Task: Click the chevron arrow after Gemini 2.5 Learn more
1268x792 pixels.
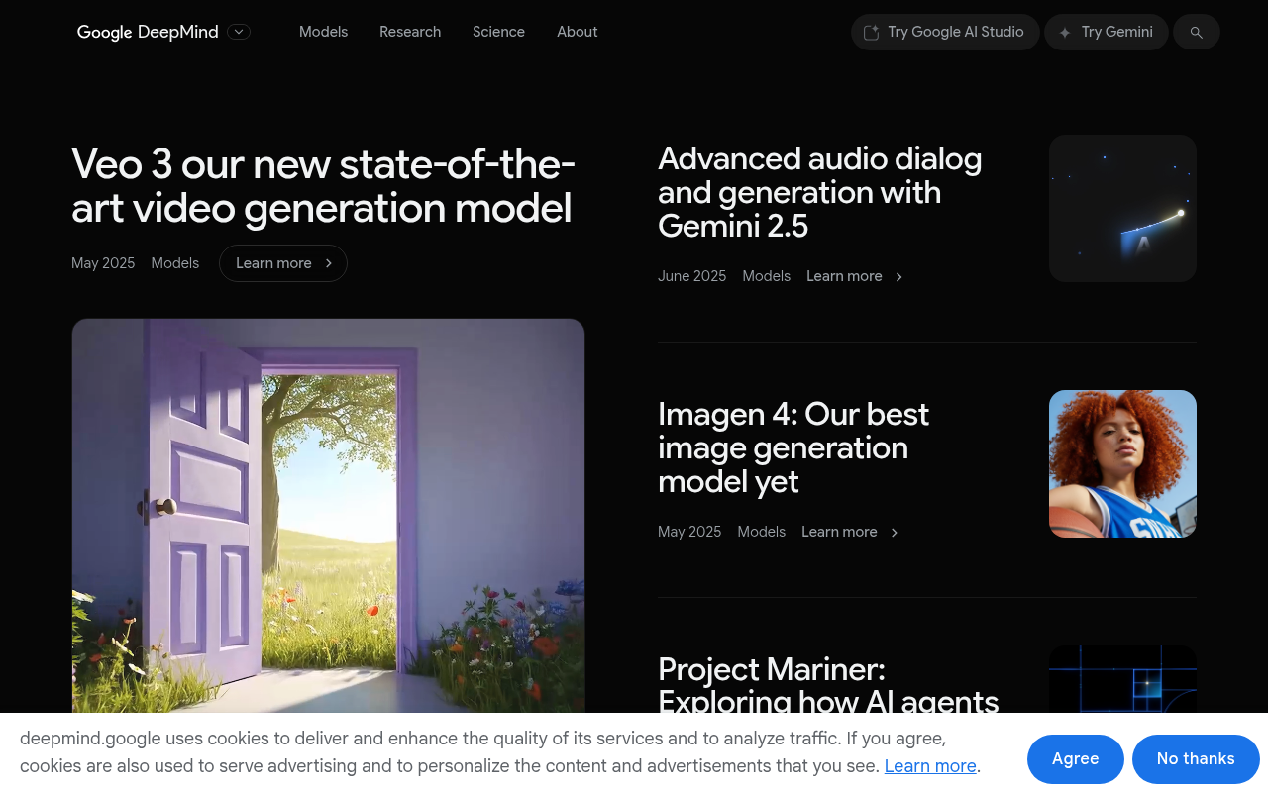Action: [x=898, y=277]
